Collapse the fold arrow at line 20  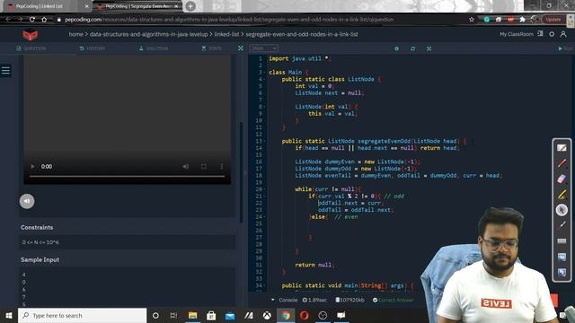pos(264,189)
